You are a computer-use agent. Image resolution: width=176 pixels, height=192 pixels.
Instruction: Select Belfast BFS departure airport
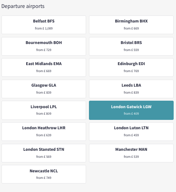[x=44, y=25]
